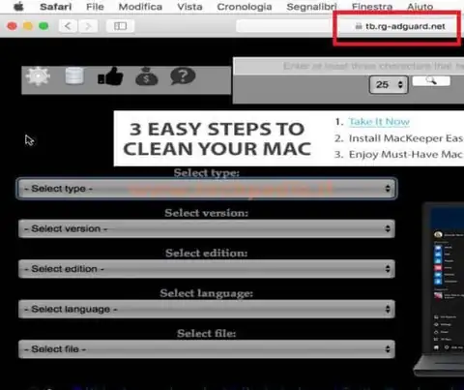The image size is (464, 390).
Task: Go back with Safari's back arrow
Action: (x=68, y=26)
